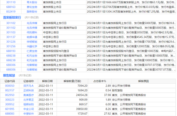Click the 解禁日期 column header

tap(47, 81)
